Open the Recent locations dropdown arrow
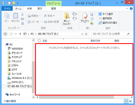The image size is (135, 105). [16, 34]
